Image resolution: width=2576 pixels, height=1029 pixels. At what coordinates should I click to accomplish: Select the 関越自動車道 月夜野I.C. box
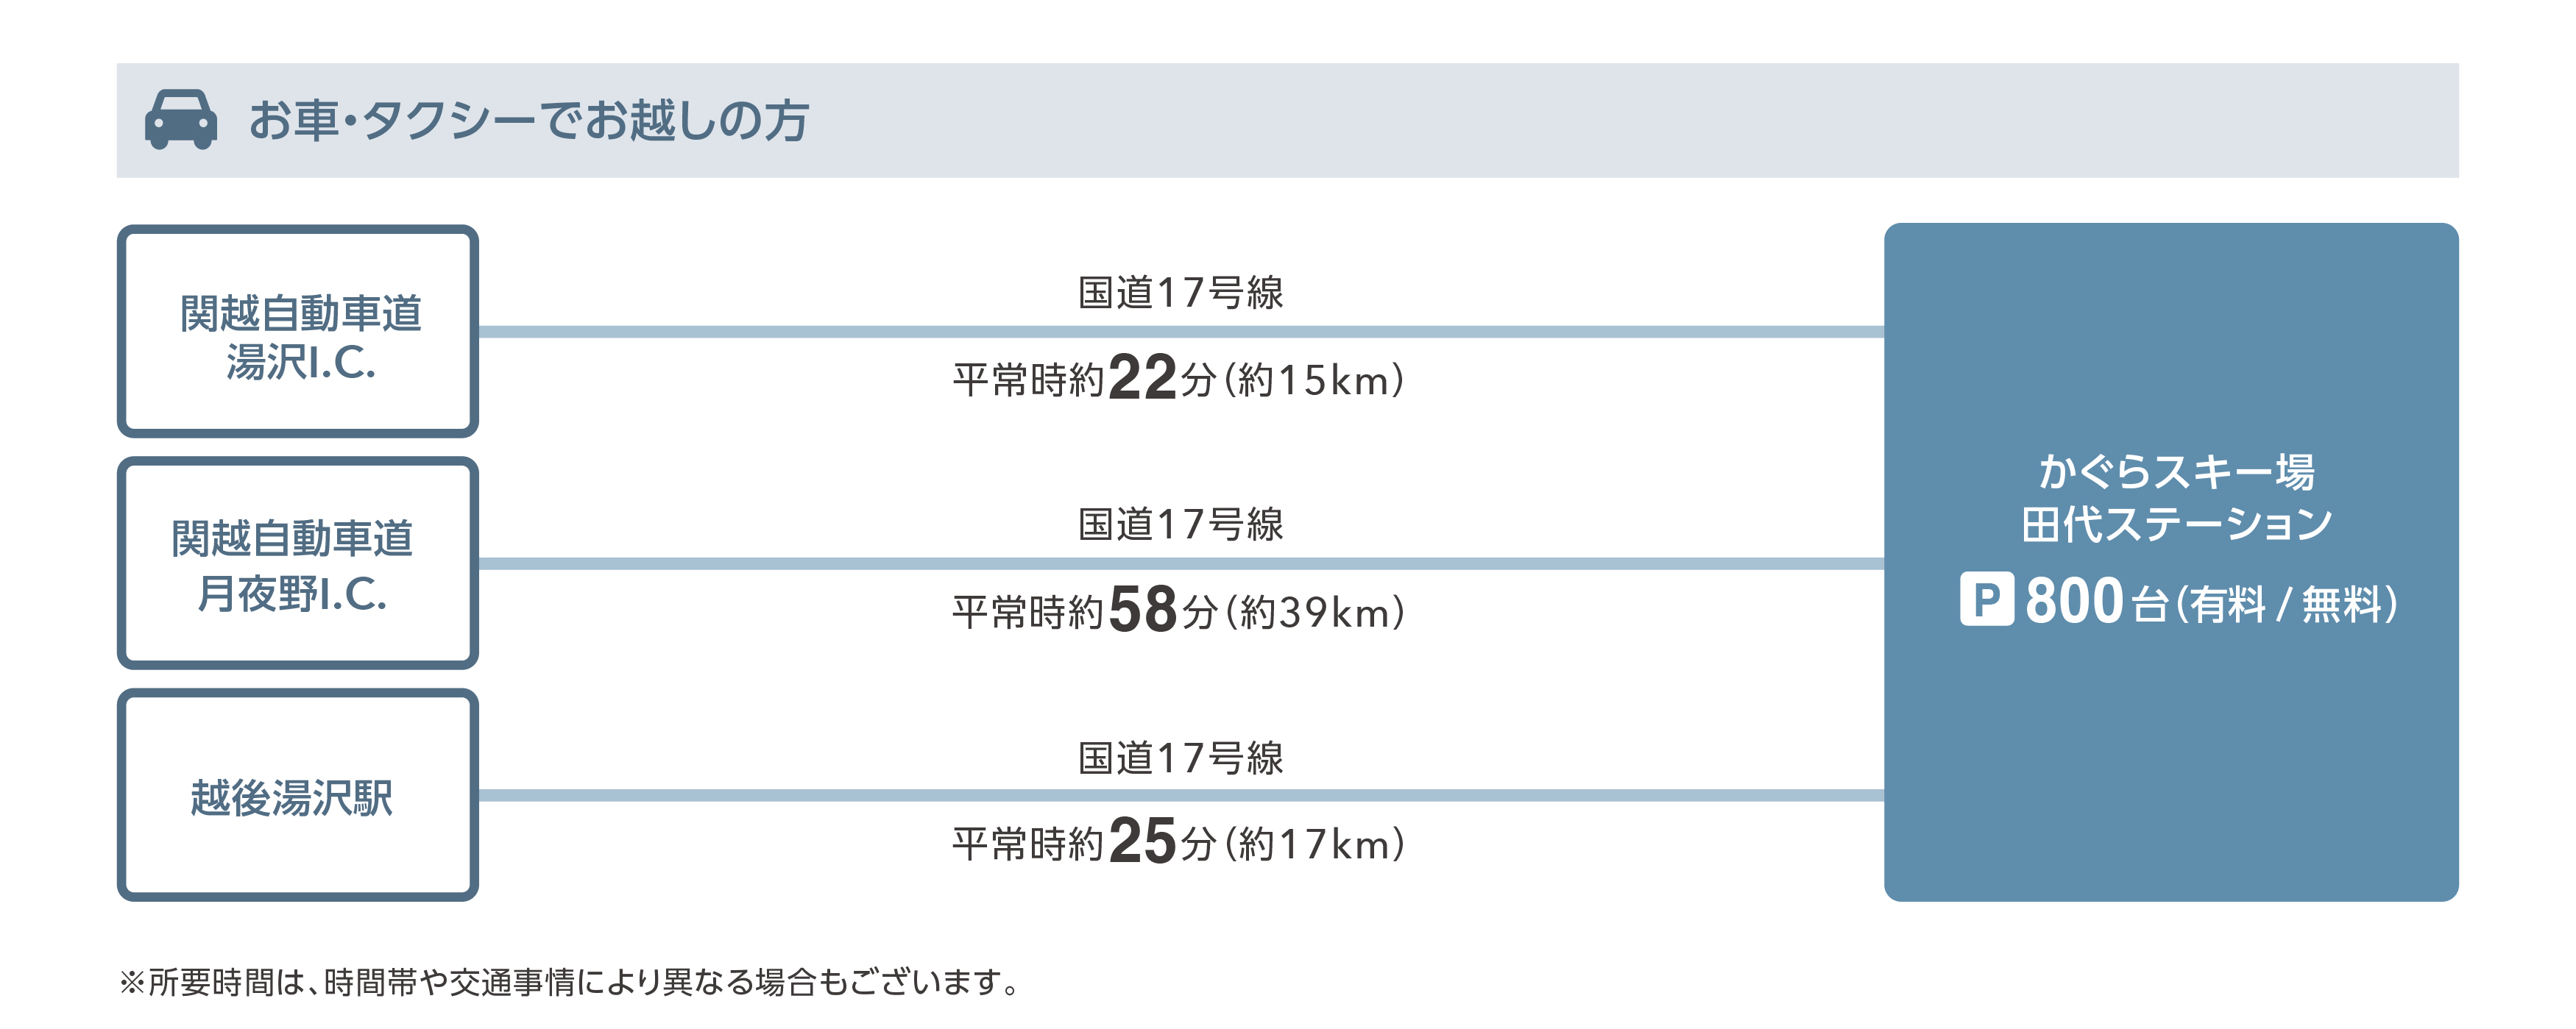[298, 563]
